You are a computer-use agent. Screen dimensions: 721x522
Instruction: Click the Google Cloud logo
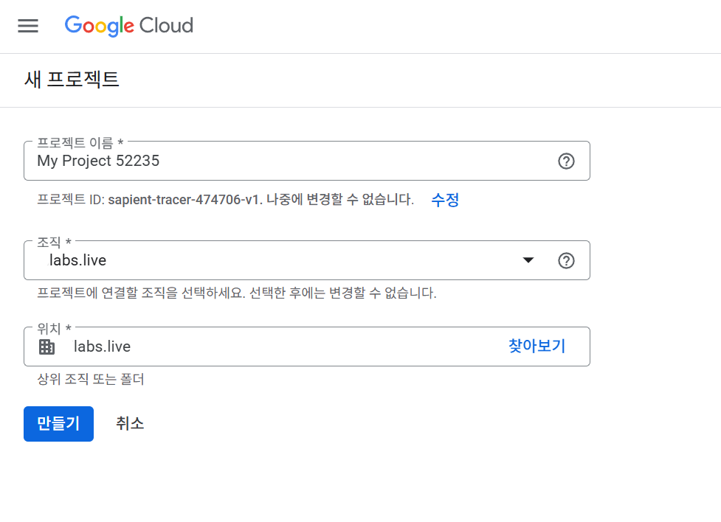coord(129,26)
